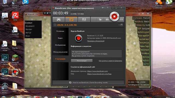Open the dropdown arrow in Minecraft title bar

point(45,13)
